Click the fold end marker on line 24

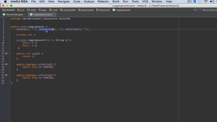[10, 81]
